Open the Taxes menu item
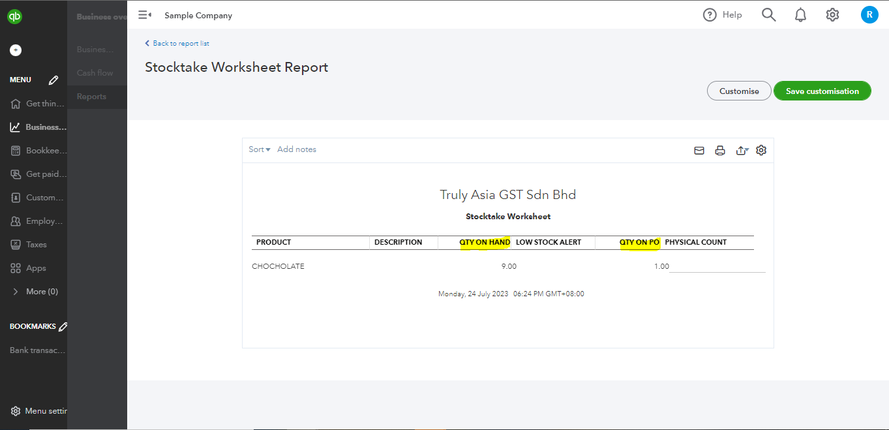This screenshot has width=889, height=430. [x=36, y=245]
